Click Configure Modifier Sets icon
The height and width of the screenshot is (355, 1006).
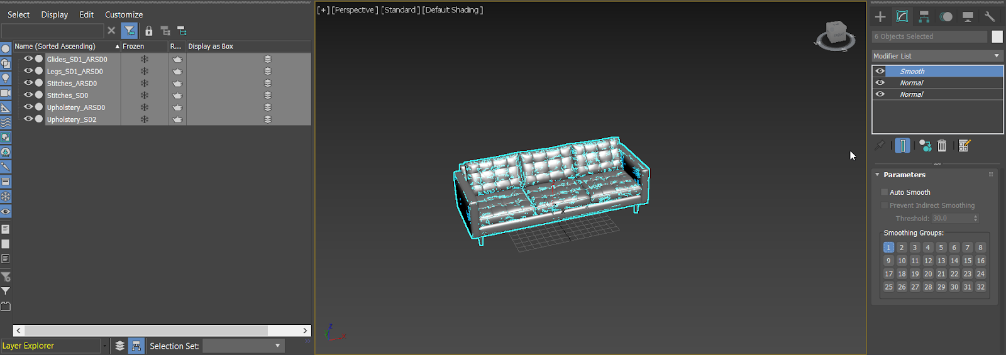[964, 146]
